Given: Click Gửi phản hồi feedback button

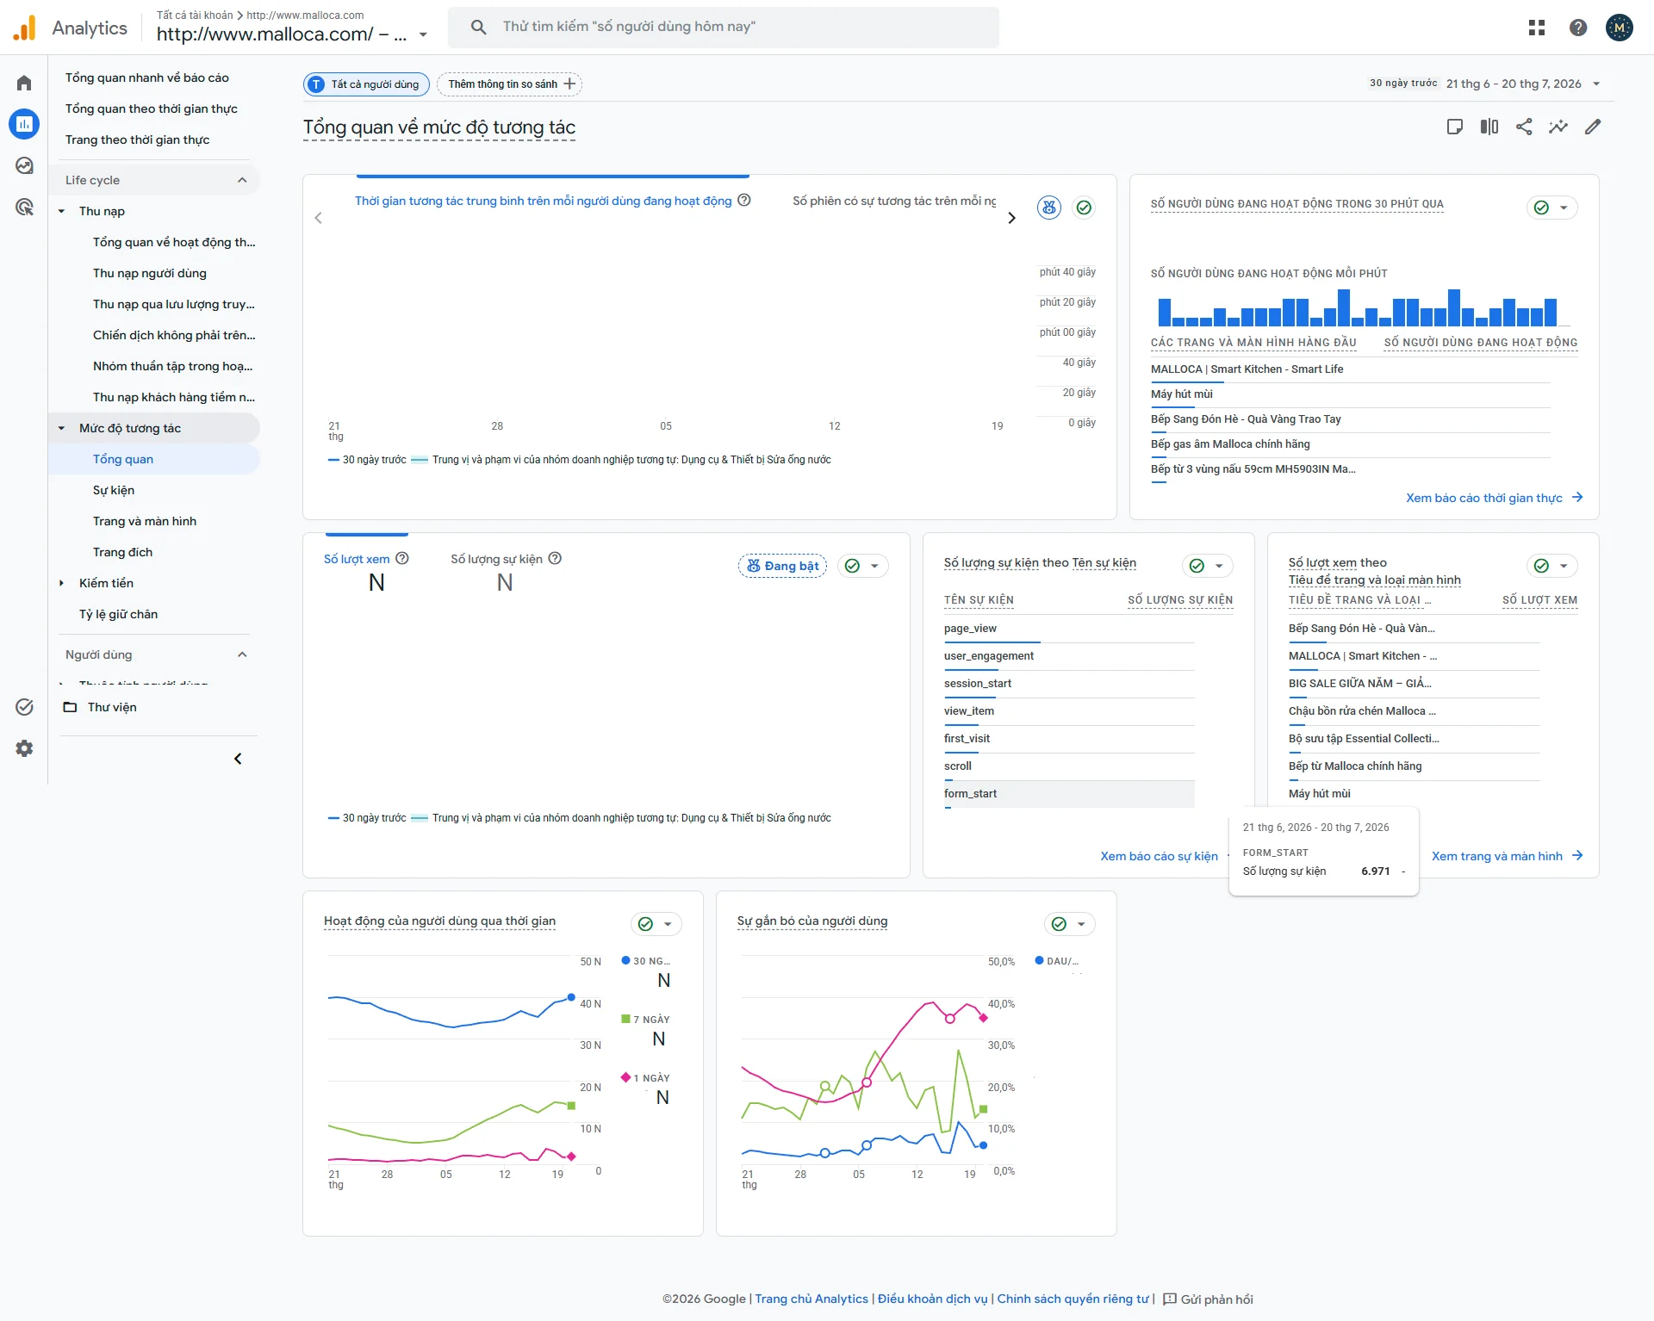Looking at the screenshot, I should click(1208, 1299).
